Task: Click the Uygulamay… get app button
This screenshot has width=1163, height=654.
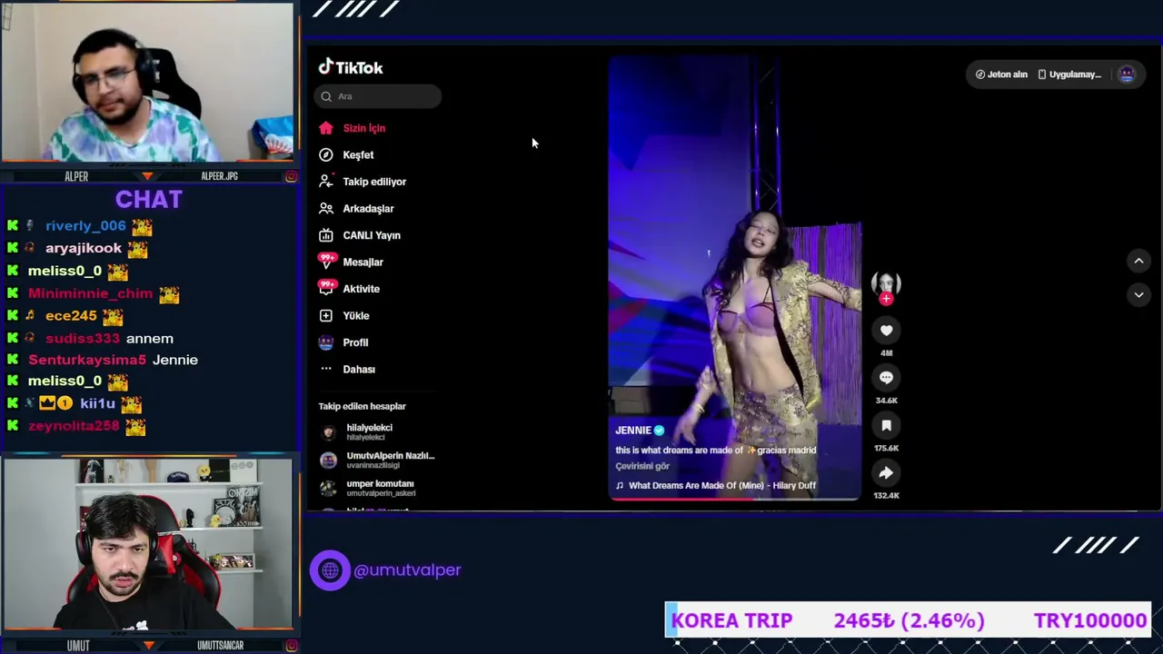Action: click(1069, 74)
